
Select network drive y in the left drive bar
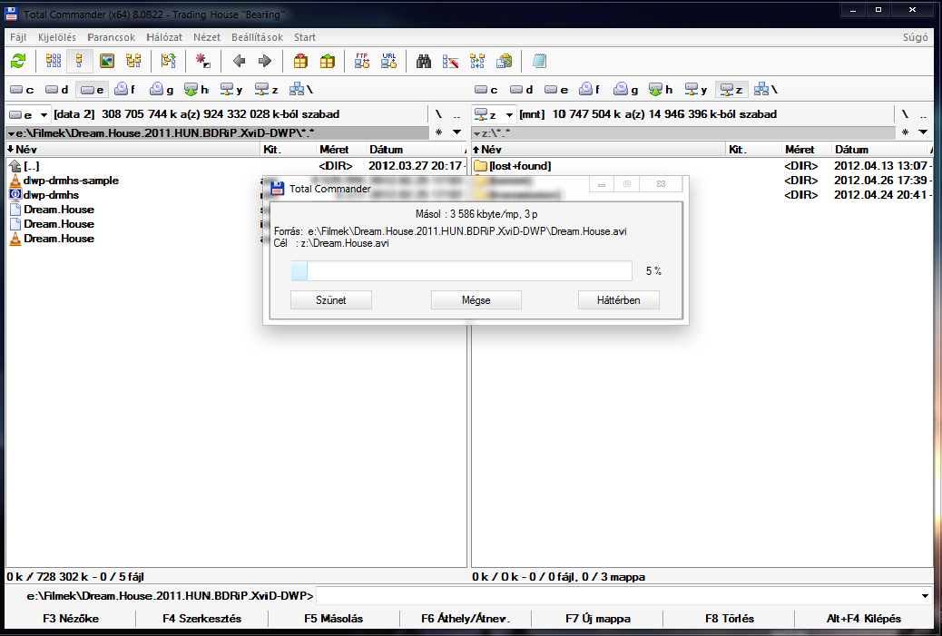pyautogui.click(x=231, y=90)
